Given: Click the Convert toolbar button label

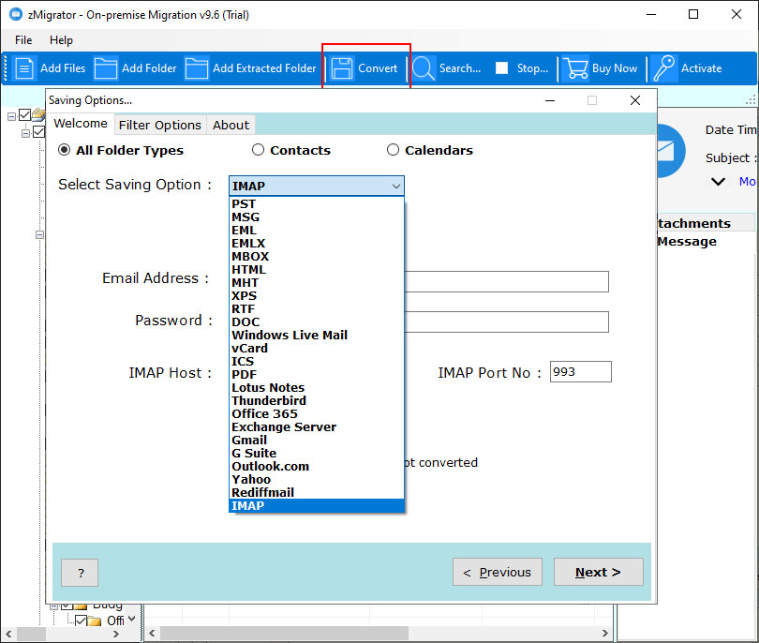Looking at the screenshot, I should (378, 68).
